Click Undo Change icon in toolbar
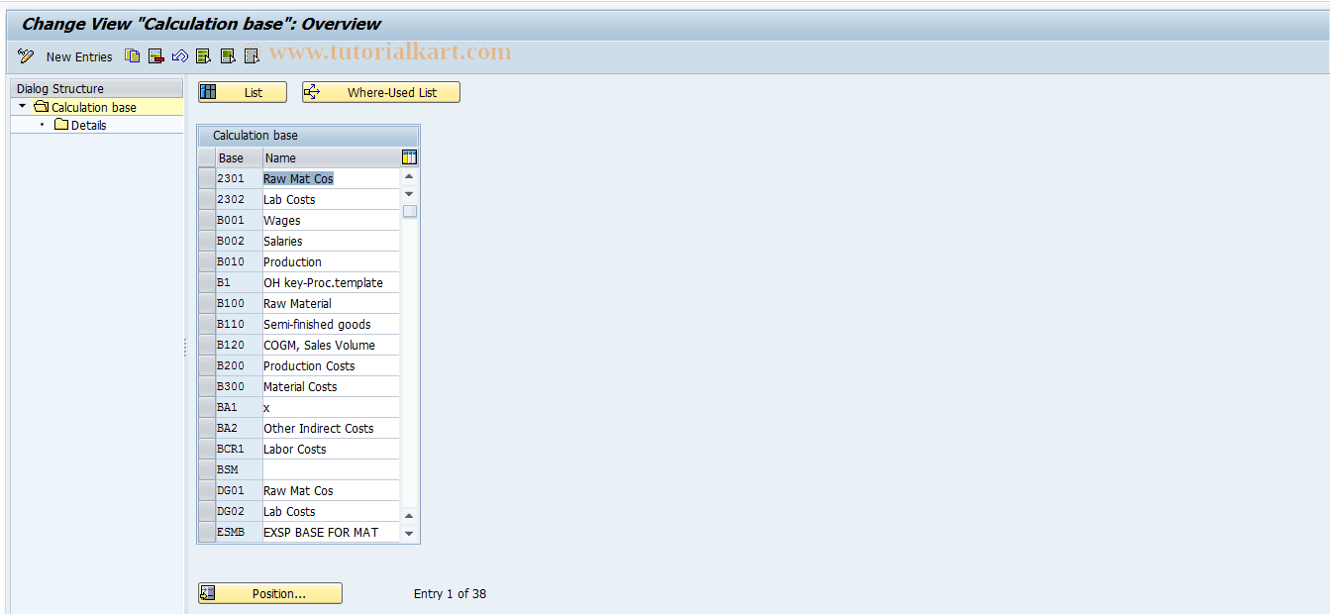The height and width of the screenshot is (614, 1330). click(179, 56)
